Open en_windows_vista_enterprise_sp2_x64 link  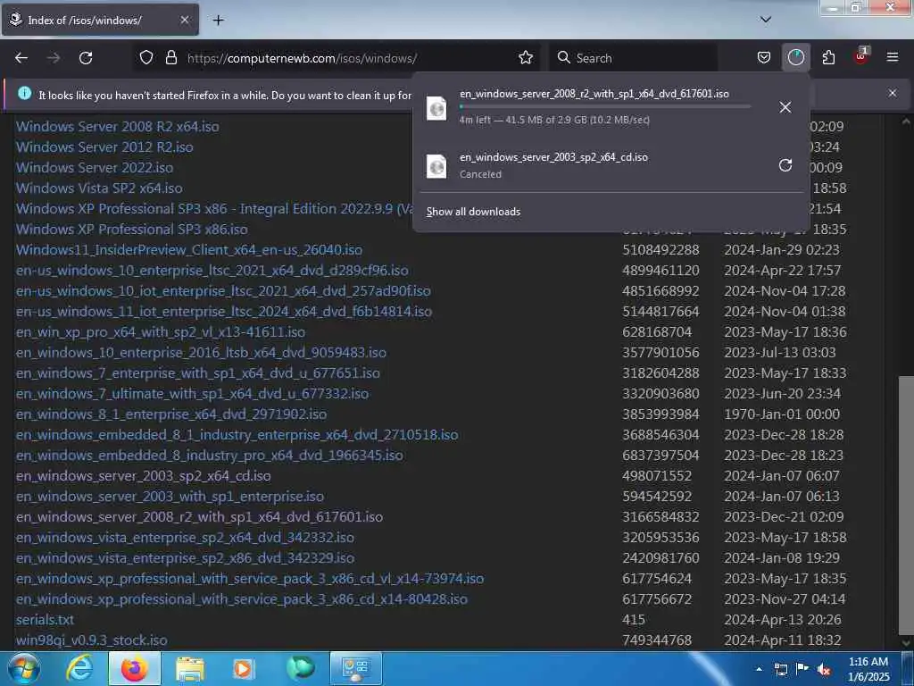pos(185,537)
